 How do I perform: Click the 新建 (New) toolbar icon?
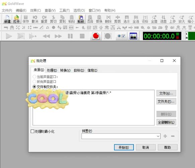[x=7, y=19]
